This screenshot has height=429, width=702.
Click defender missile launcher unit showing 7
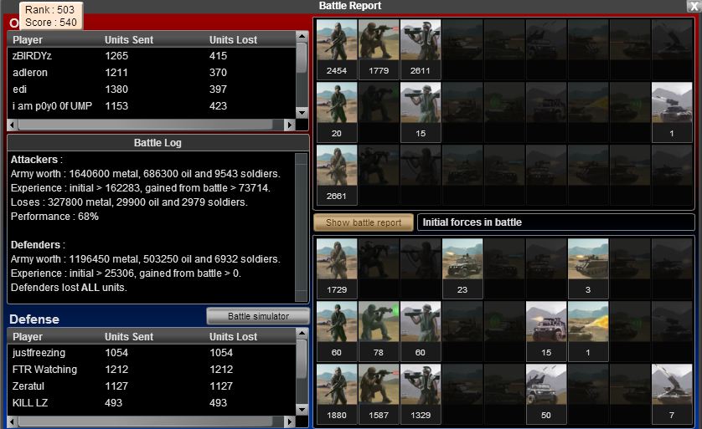click(672, 394)
